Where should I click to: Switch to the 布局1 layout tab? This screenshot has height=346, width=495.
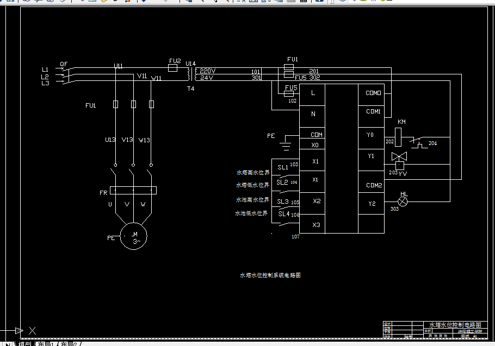click(46, 343)
